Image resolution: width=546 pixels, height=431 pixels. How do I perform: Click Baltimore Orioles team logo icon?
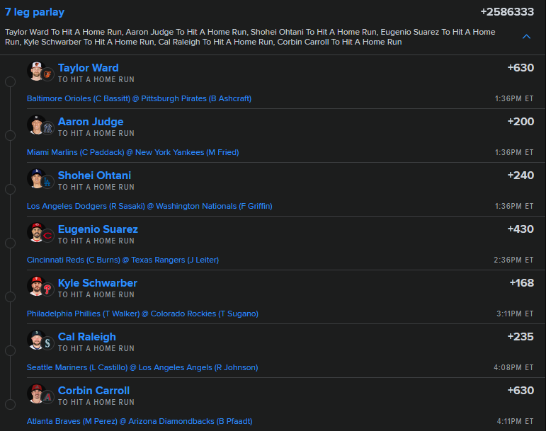tap(47, 74)
